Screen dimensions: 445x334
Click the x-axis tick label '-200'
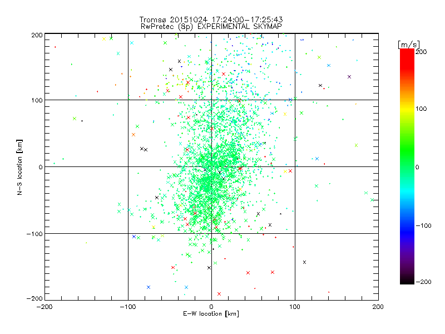click(44, 307)
